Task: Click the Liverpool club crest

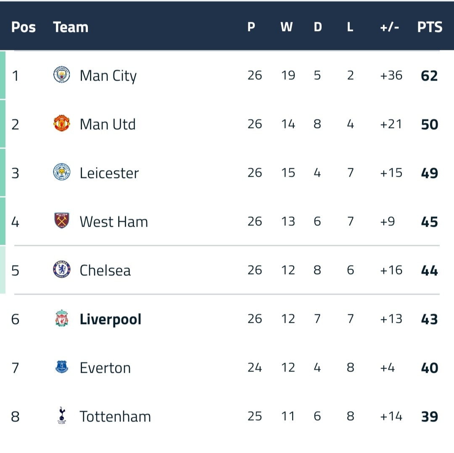Action: (62, 318)
